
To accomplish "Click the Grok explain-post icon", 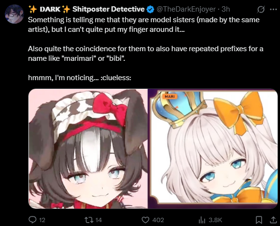I will click(x=261, y=10).
